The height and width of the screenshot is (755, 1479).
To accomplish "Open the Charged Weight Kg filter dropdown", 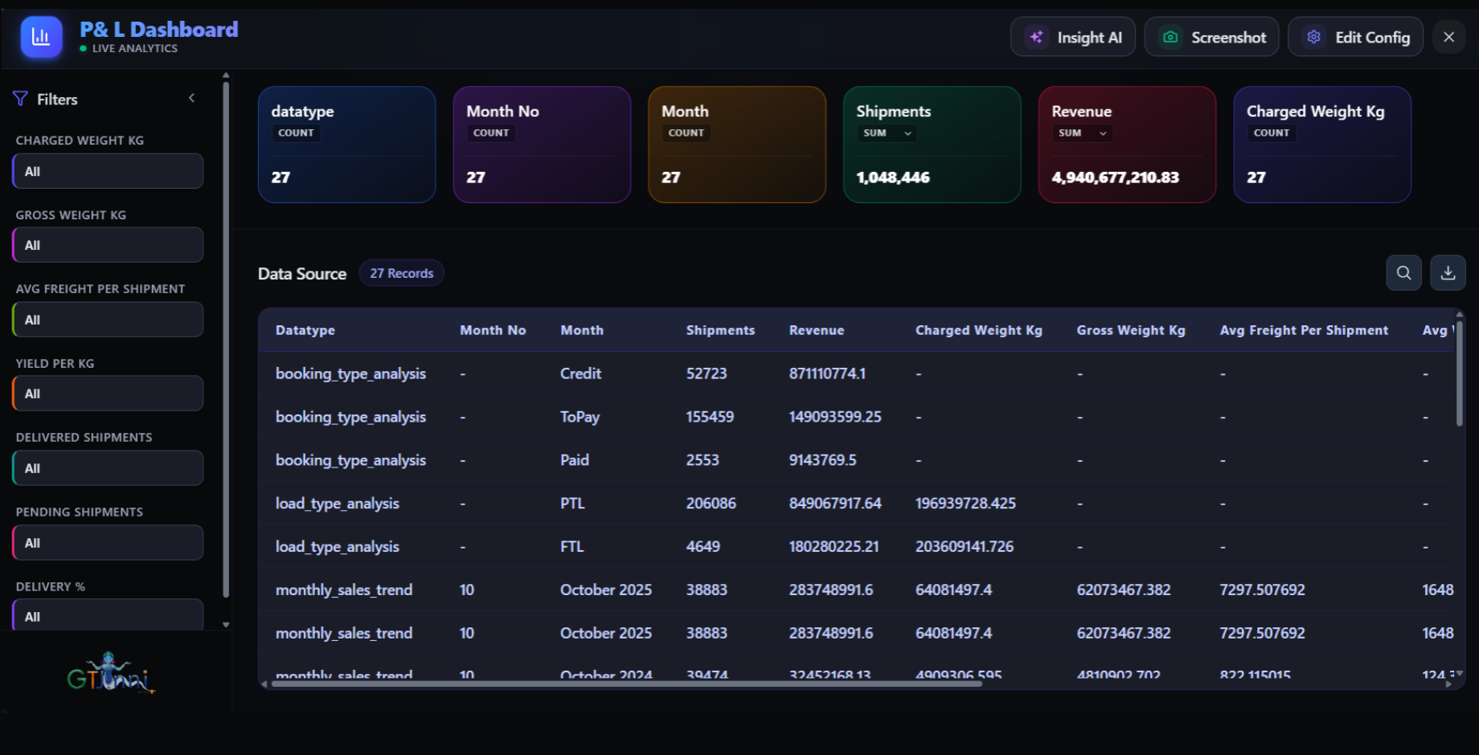I will point(108,171).
